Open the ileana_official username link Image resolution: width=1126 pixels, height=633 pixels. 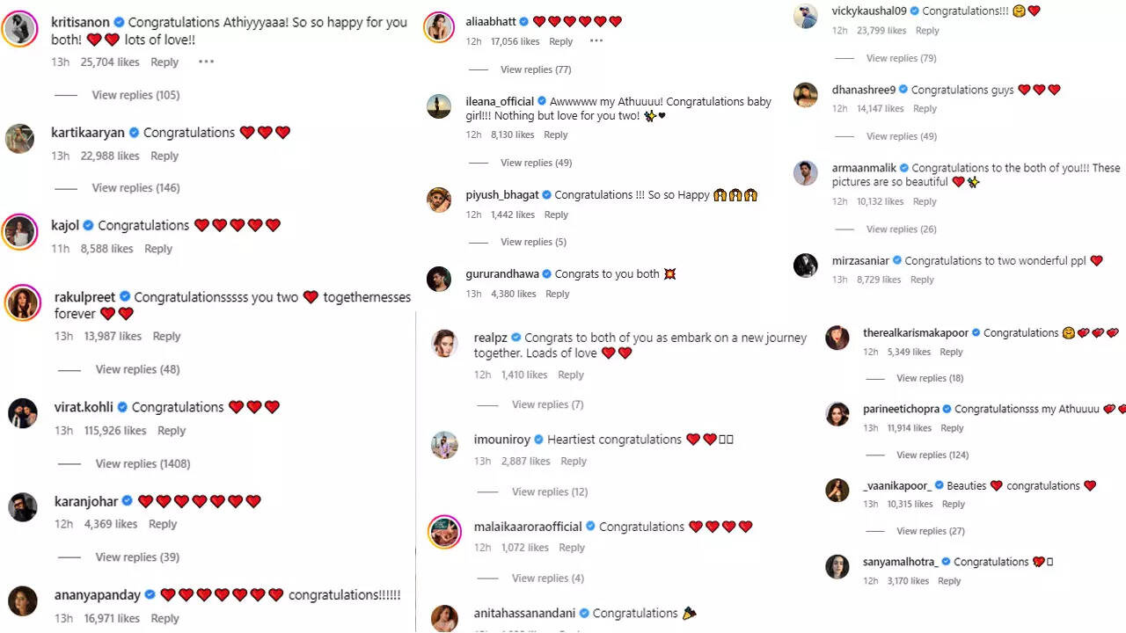(500, 101)
